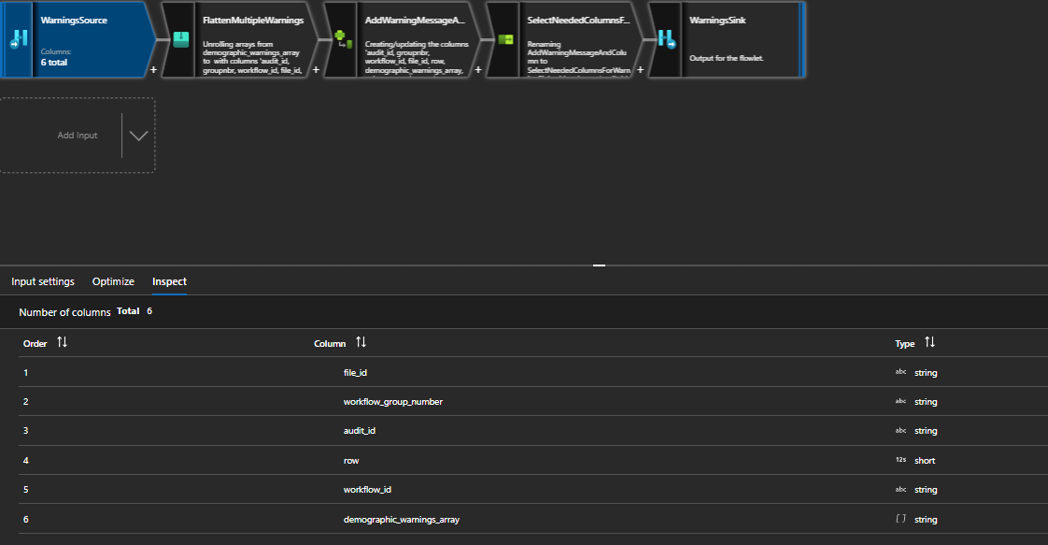The height and width of the screenshot is (545, 1048).
Task: Click the AddWarningMessageA... node title
Action: point(415,20)
